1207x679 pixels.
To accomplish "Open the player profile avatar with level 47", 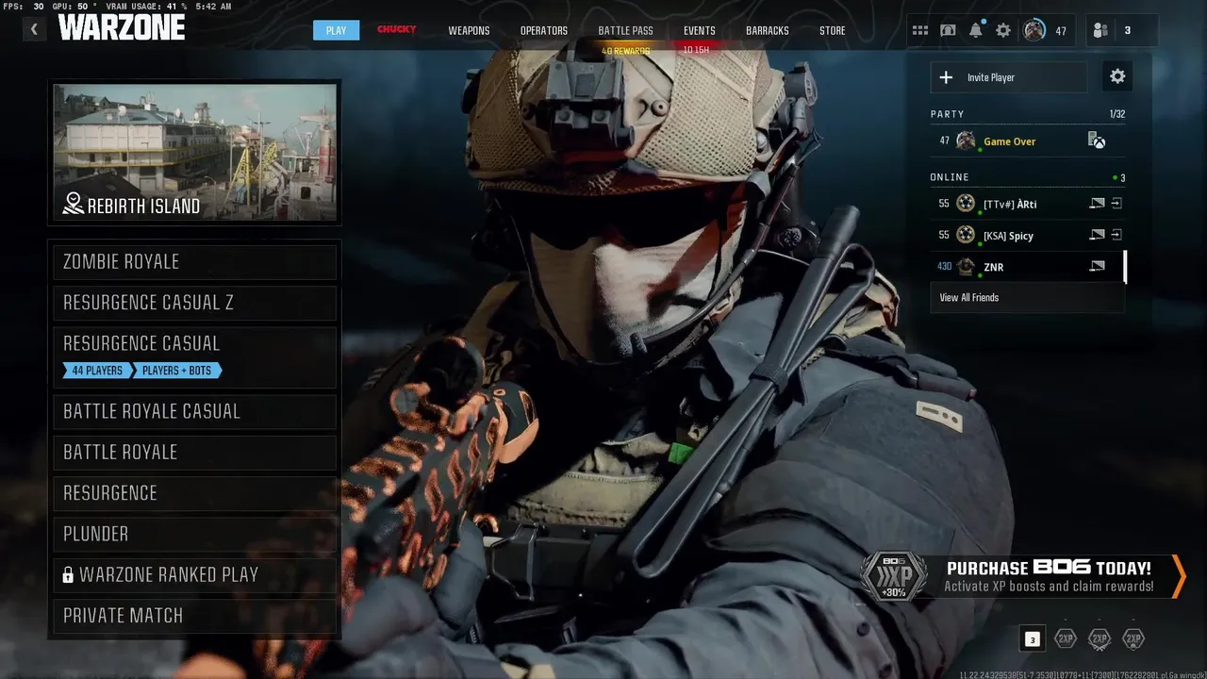I will coord(1034,30).
